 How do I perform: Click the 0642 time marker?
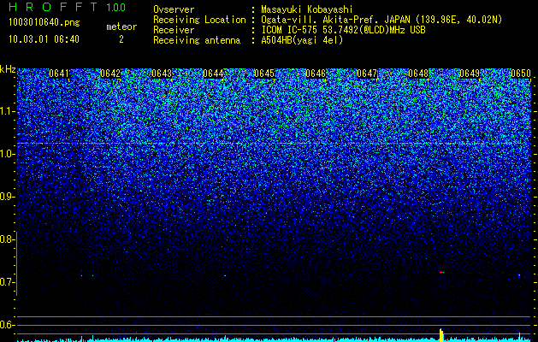click(110, 74)
